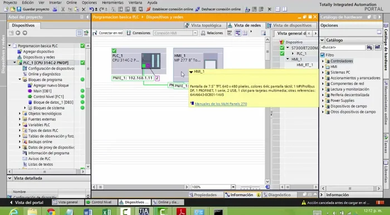Expand Bloques de sistema node
This screenshot has width=390, height=215.
pos(25,108)
